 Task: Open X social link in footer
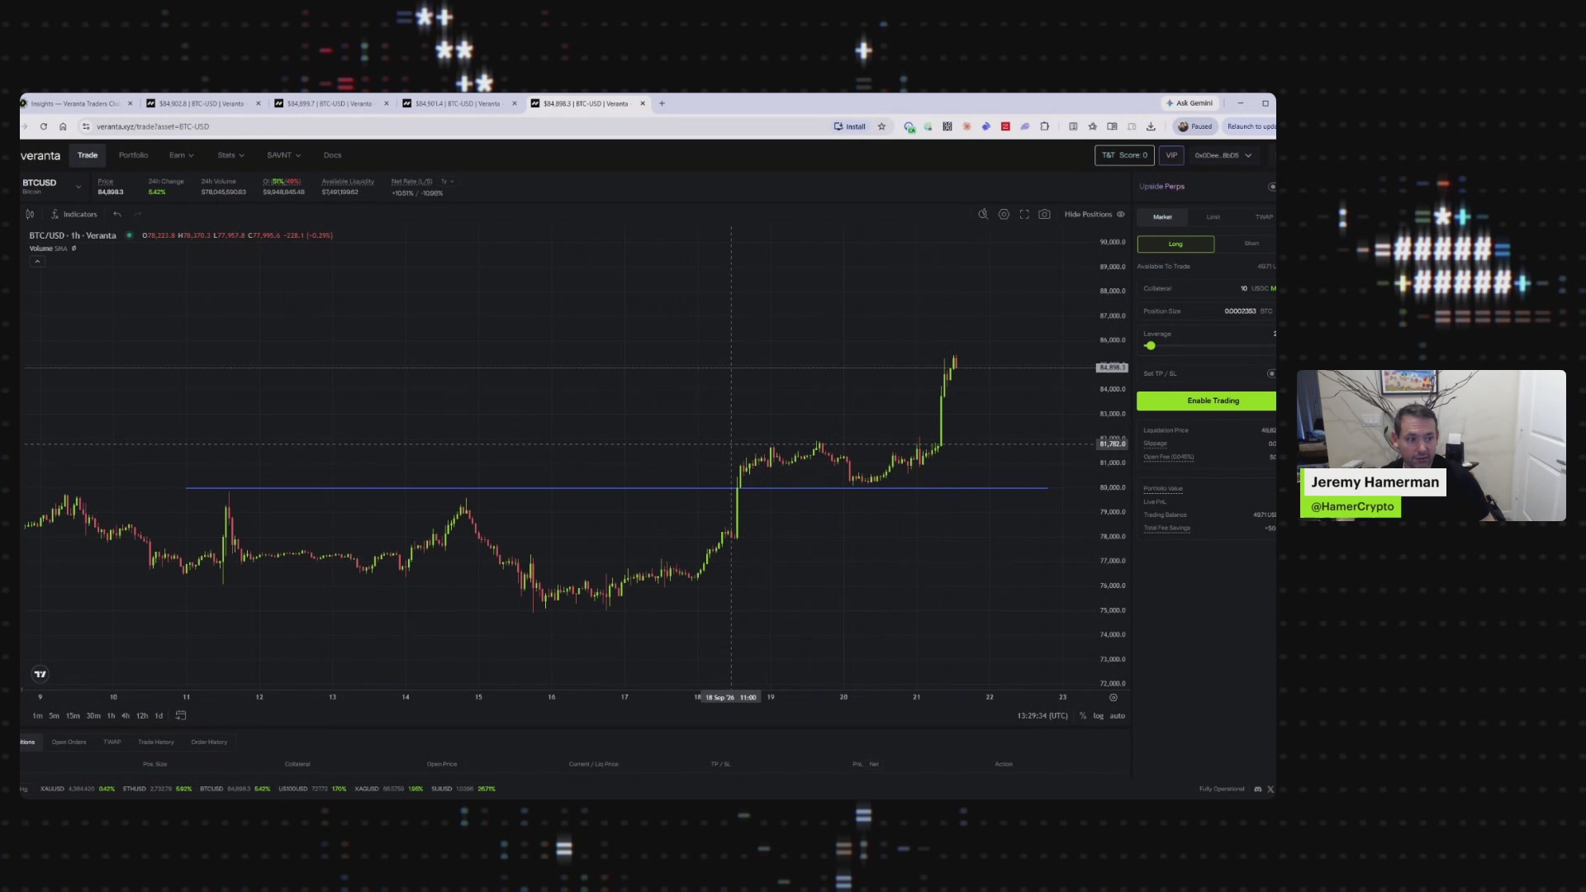(1270, 789)
